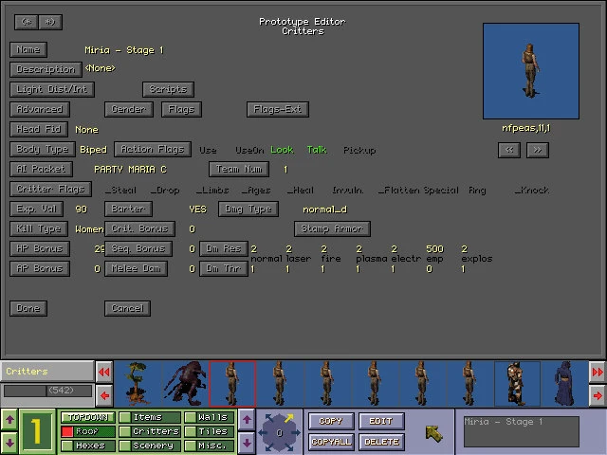This screenshot has width=607, height=455.
Task: Click the (542) prototype index field
Action: click(48, 391)
